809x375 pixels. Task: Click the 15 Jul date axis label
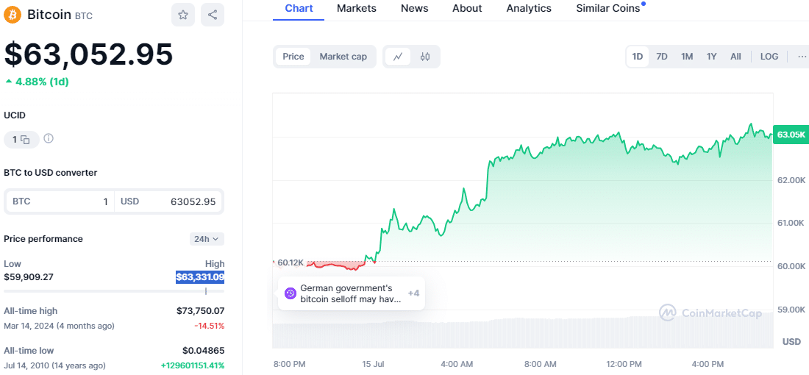tap(373, 364)
